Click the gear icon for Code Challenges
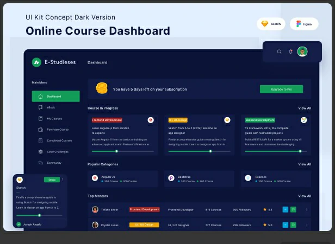 [40, 152]
